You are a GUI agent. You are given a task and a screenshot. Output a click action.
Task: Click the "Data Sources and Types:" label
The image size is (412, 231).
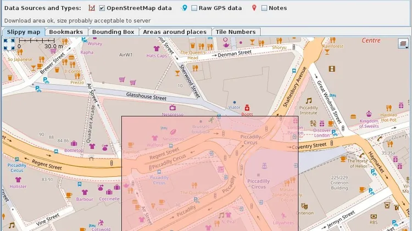pos(42,8)
